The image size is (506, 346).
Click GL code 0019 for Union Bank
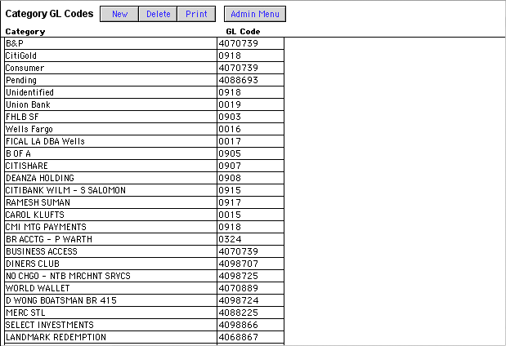point(251,104)
